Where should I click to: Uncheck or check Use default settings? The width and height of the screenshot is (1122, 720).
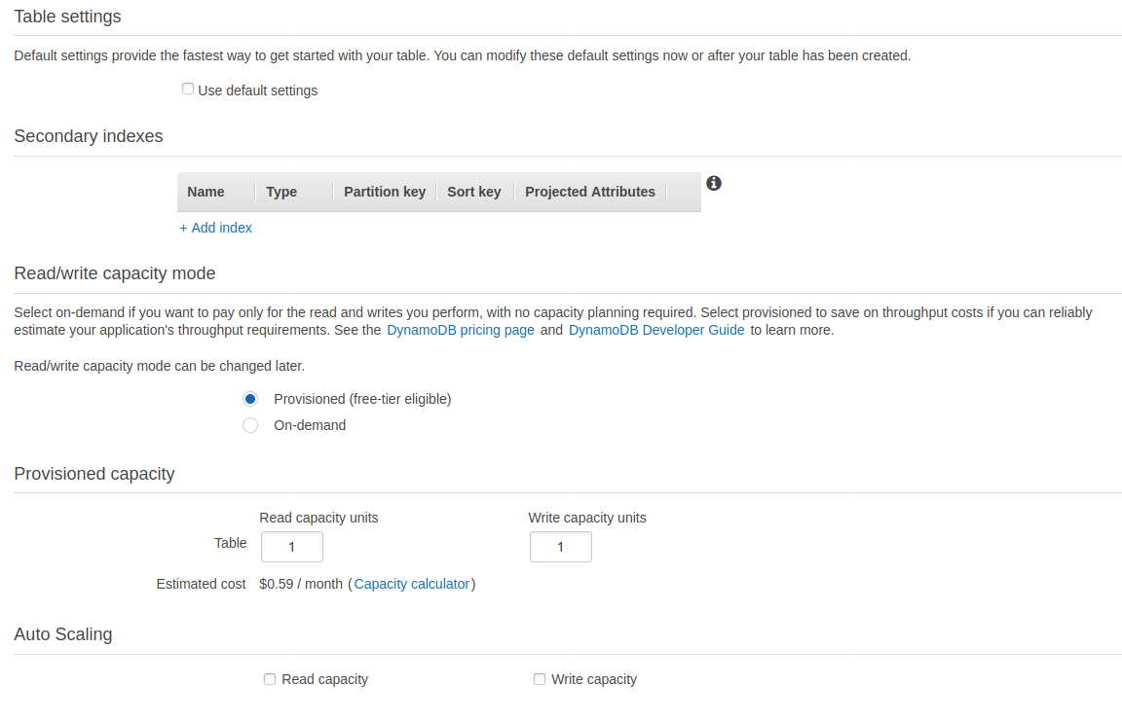pos(188,90)
